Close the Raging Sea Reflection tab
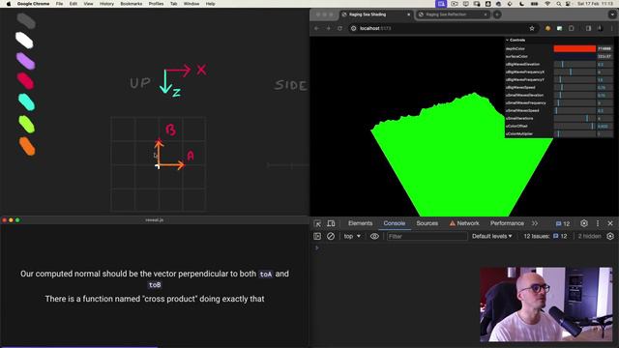This screenshot has height=348, width=619. pos(486,14)
